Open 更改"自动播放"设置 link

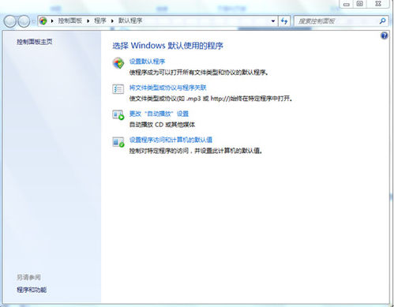tap(159, 114)
